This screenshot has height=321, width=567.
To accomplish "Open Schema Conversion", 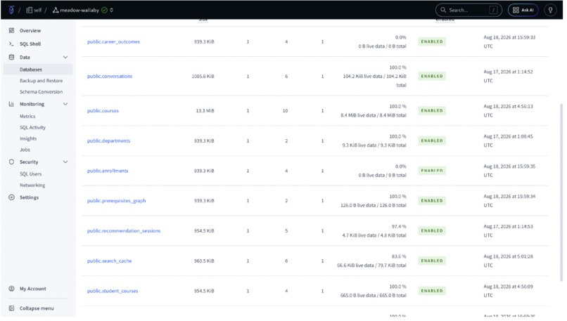I will coord(42,92).
